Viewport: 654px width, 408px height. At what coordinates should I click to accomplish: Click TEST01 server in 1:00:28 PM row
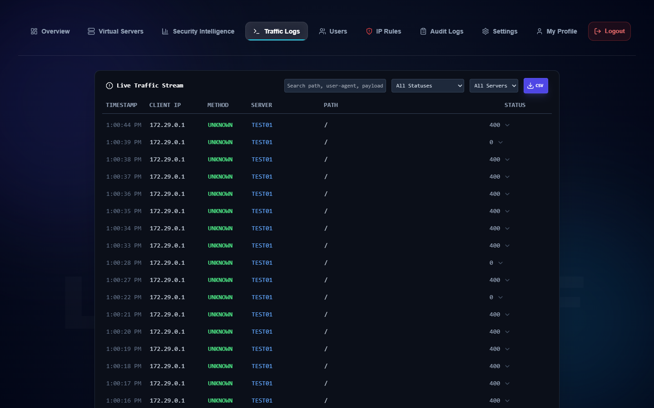click(x=262, y=263)
